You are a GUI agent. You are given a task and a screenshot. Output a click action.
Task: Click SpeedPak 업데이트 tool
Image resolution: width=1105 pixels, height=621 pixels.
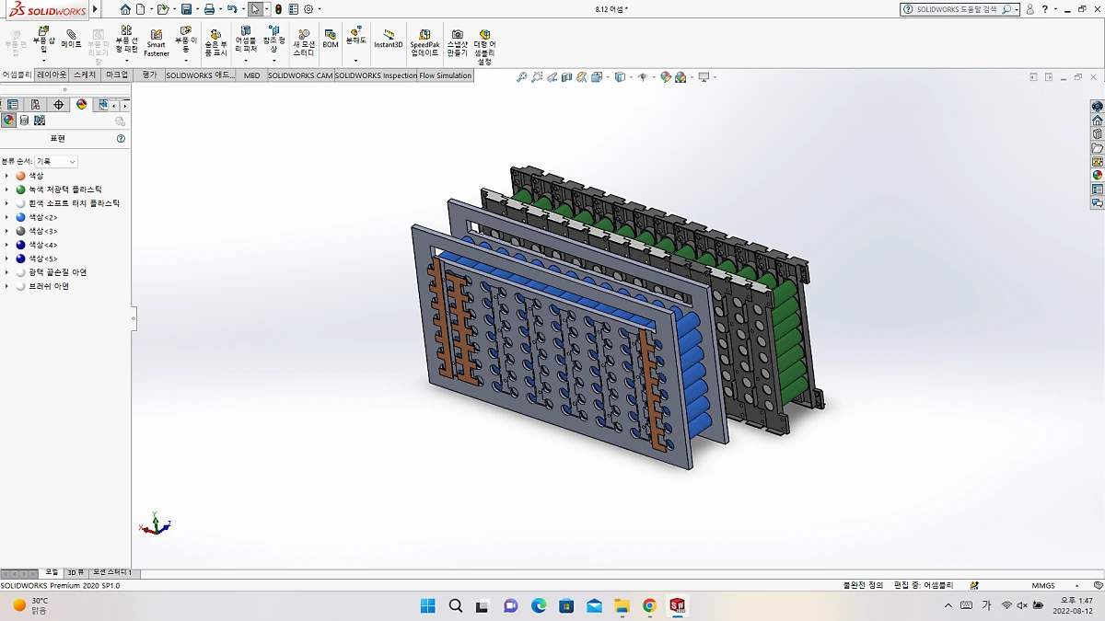click(425, 42)
